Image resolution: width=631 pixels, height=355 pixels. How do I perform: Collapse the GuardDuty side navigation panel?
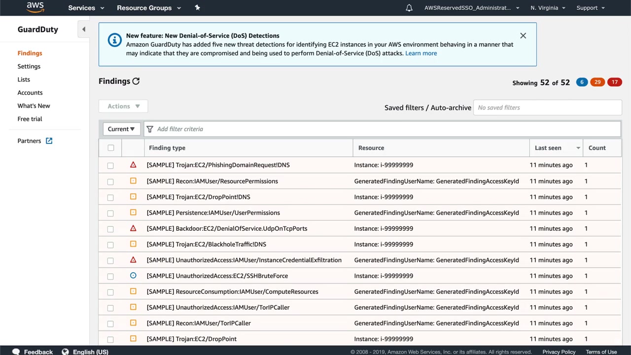point(84,30)
